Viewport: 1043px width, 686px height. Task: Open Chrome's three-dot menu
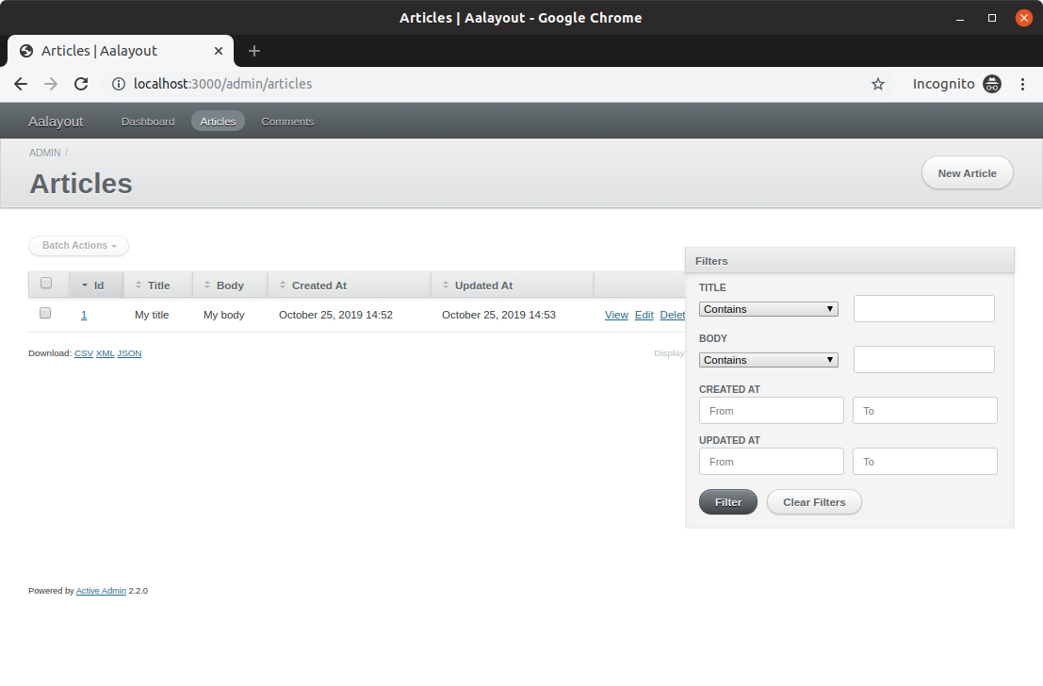click(x=1022, y=84)
